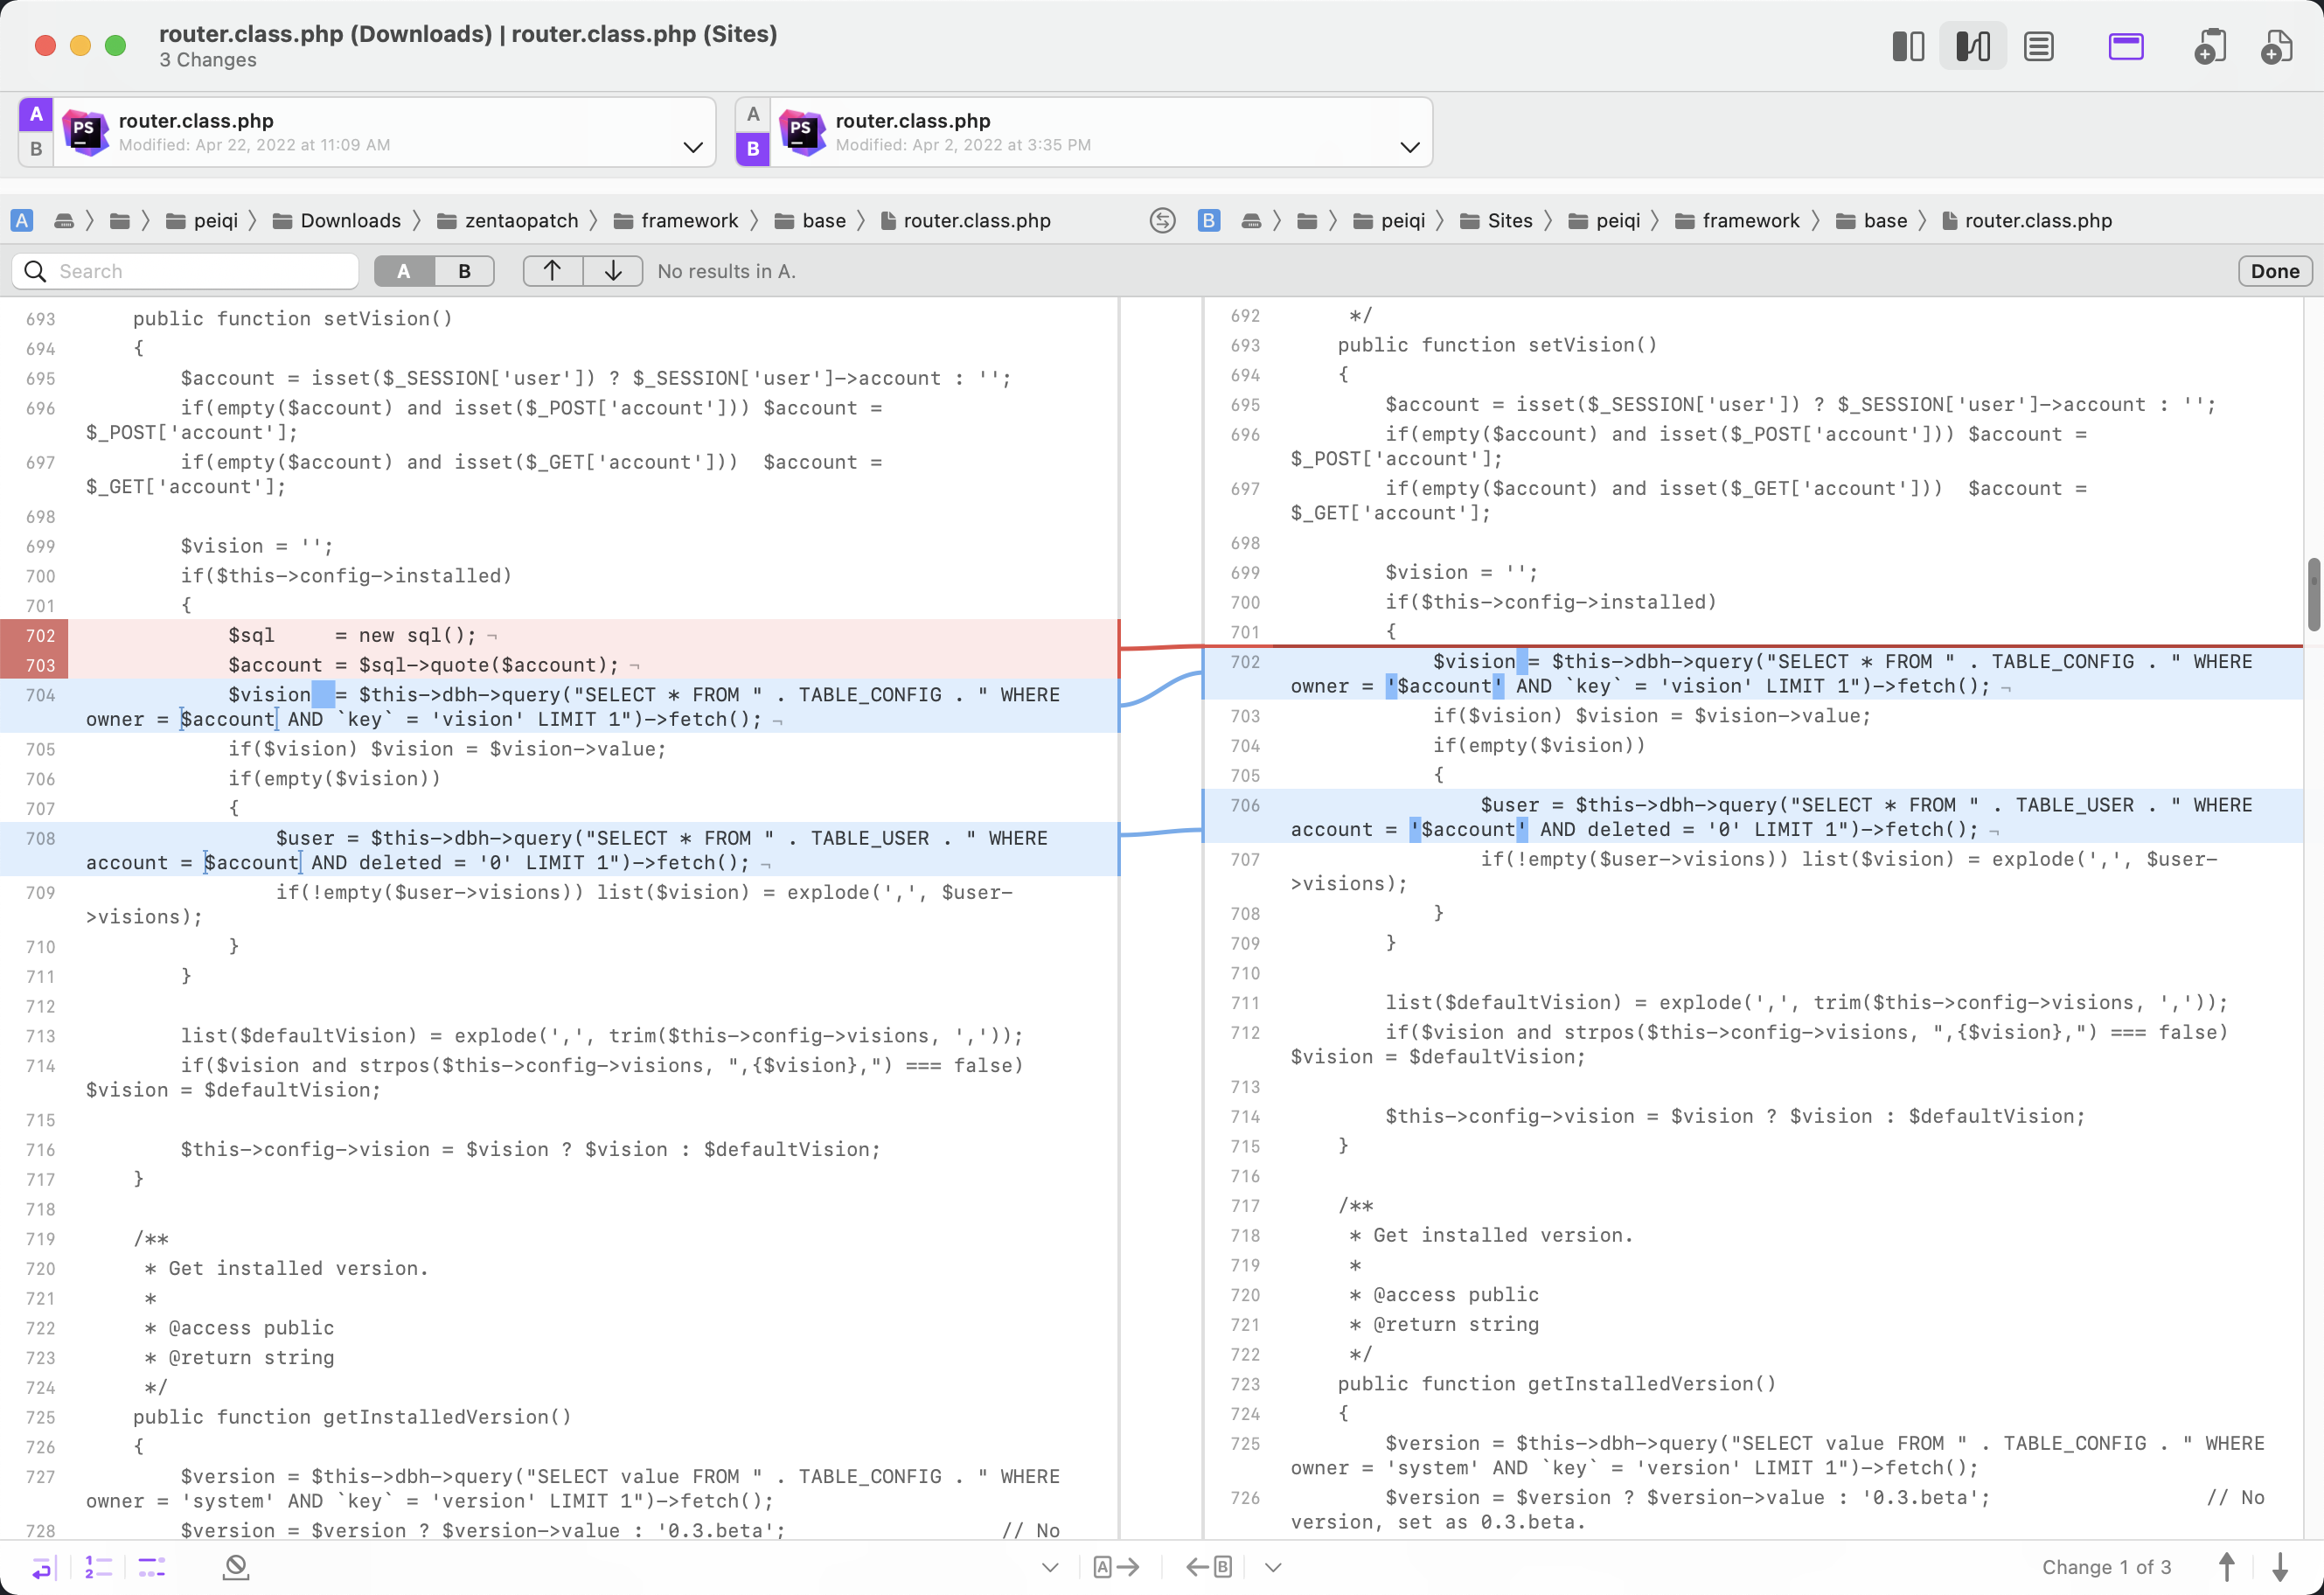Click the Done button to close diff
The image size is (2324, 1595).
[x=2276, y=270]
